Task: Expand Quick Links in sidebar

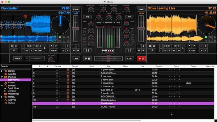Action: (x=5, y=88)
